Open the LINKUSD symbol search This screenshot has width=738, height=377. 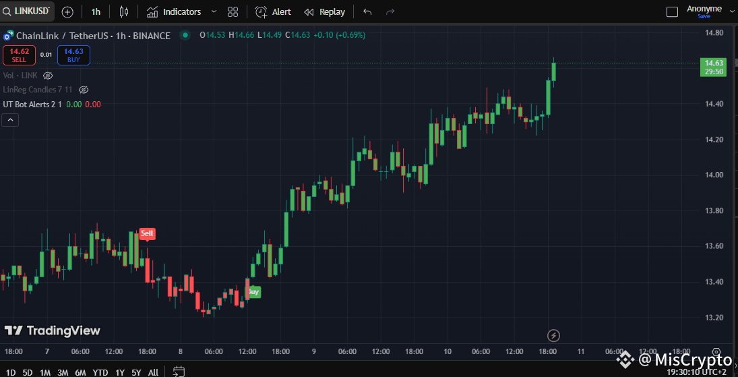27,11
